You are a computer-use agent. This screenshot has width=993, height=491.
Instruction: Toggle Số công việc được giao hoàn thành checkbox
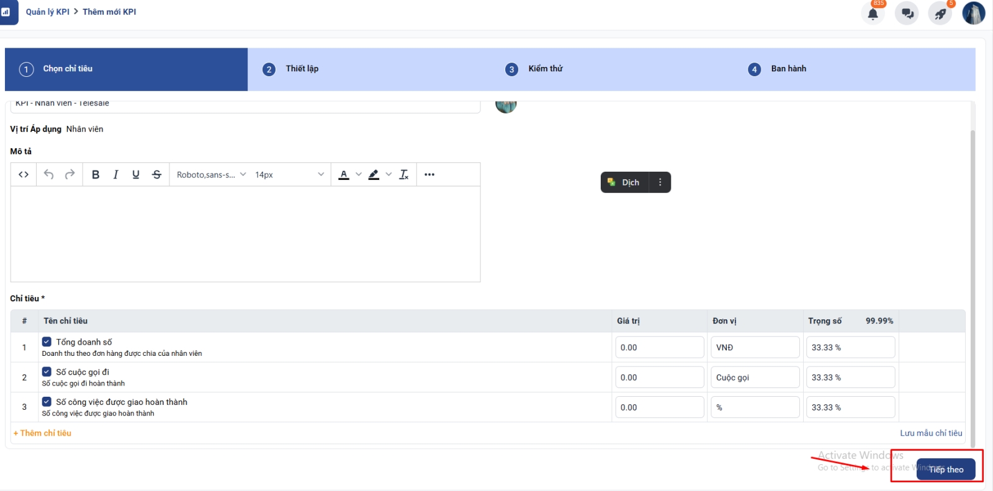(x=47, y=402)
